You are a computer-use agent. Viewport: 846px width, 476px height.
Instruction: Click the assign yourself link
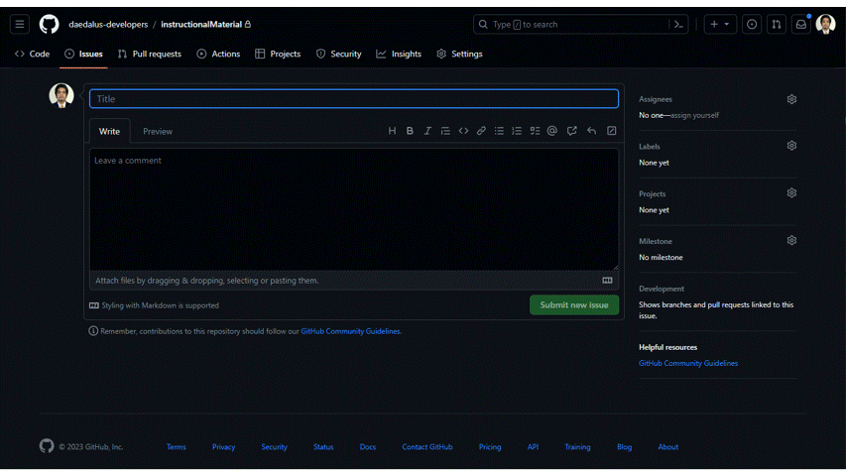click(694, 115)
